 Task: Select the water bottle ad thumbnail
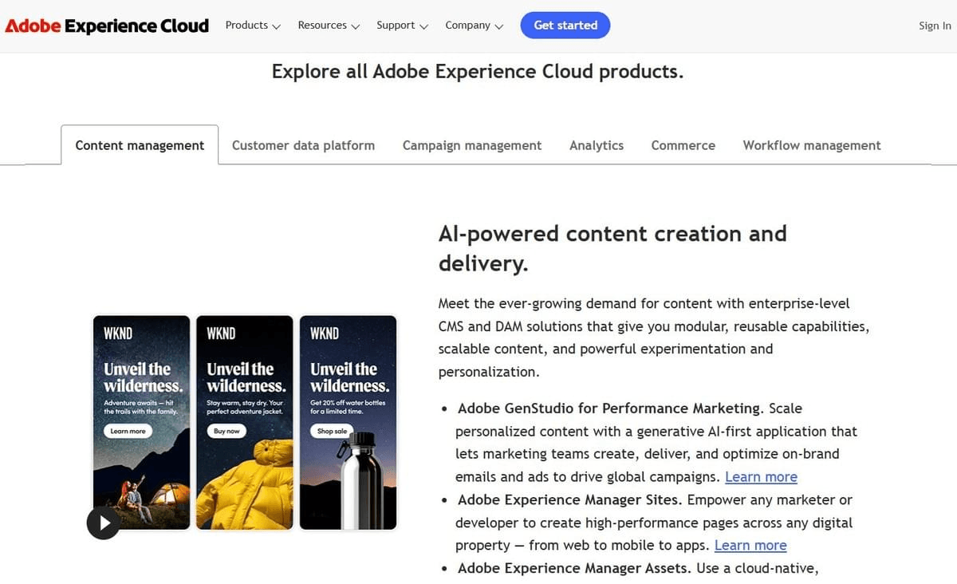tap(348, 423)
